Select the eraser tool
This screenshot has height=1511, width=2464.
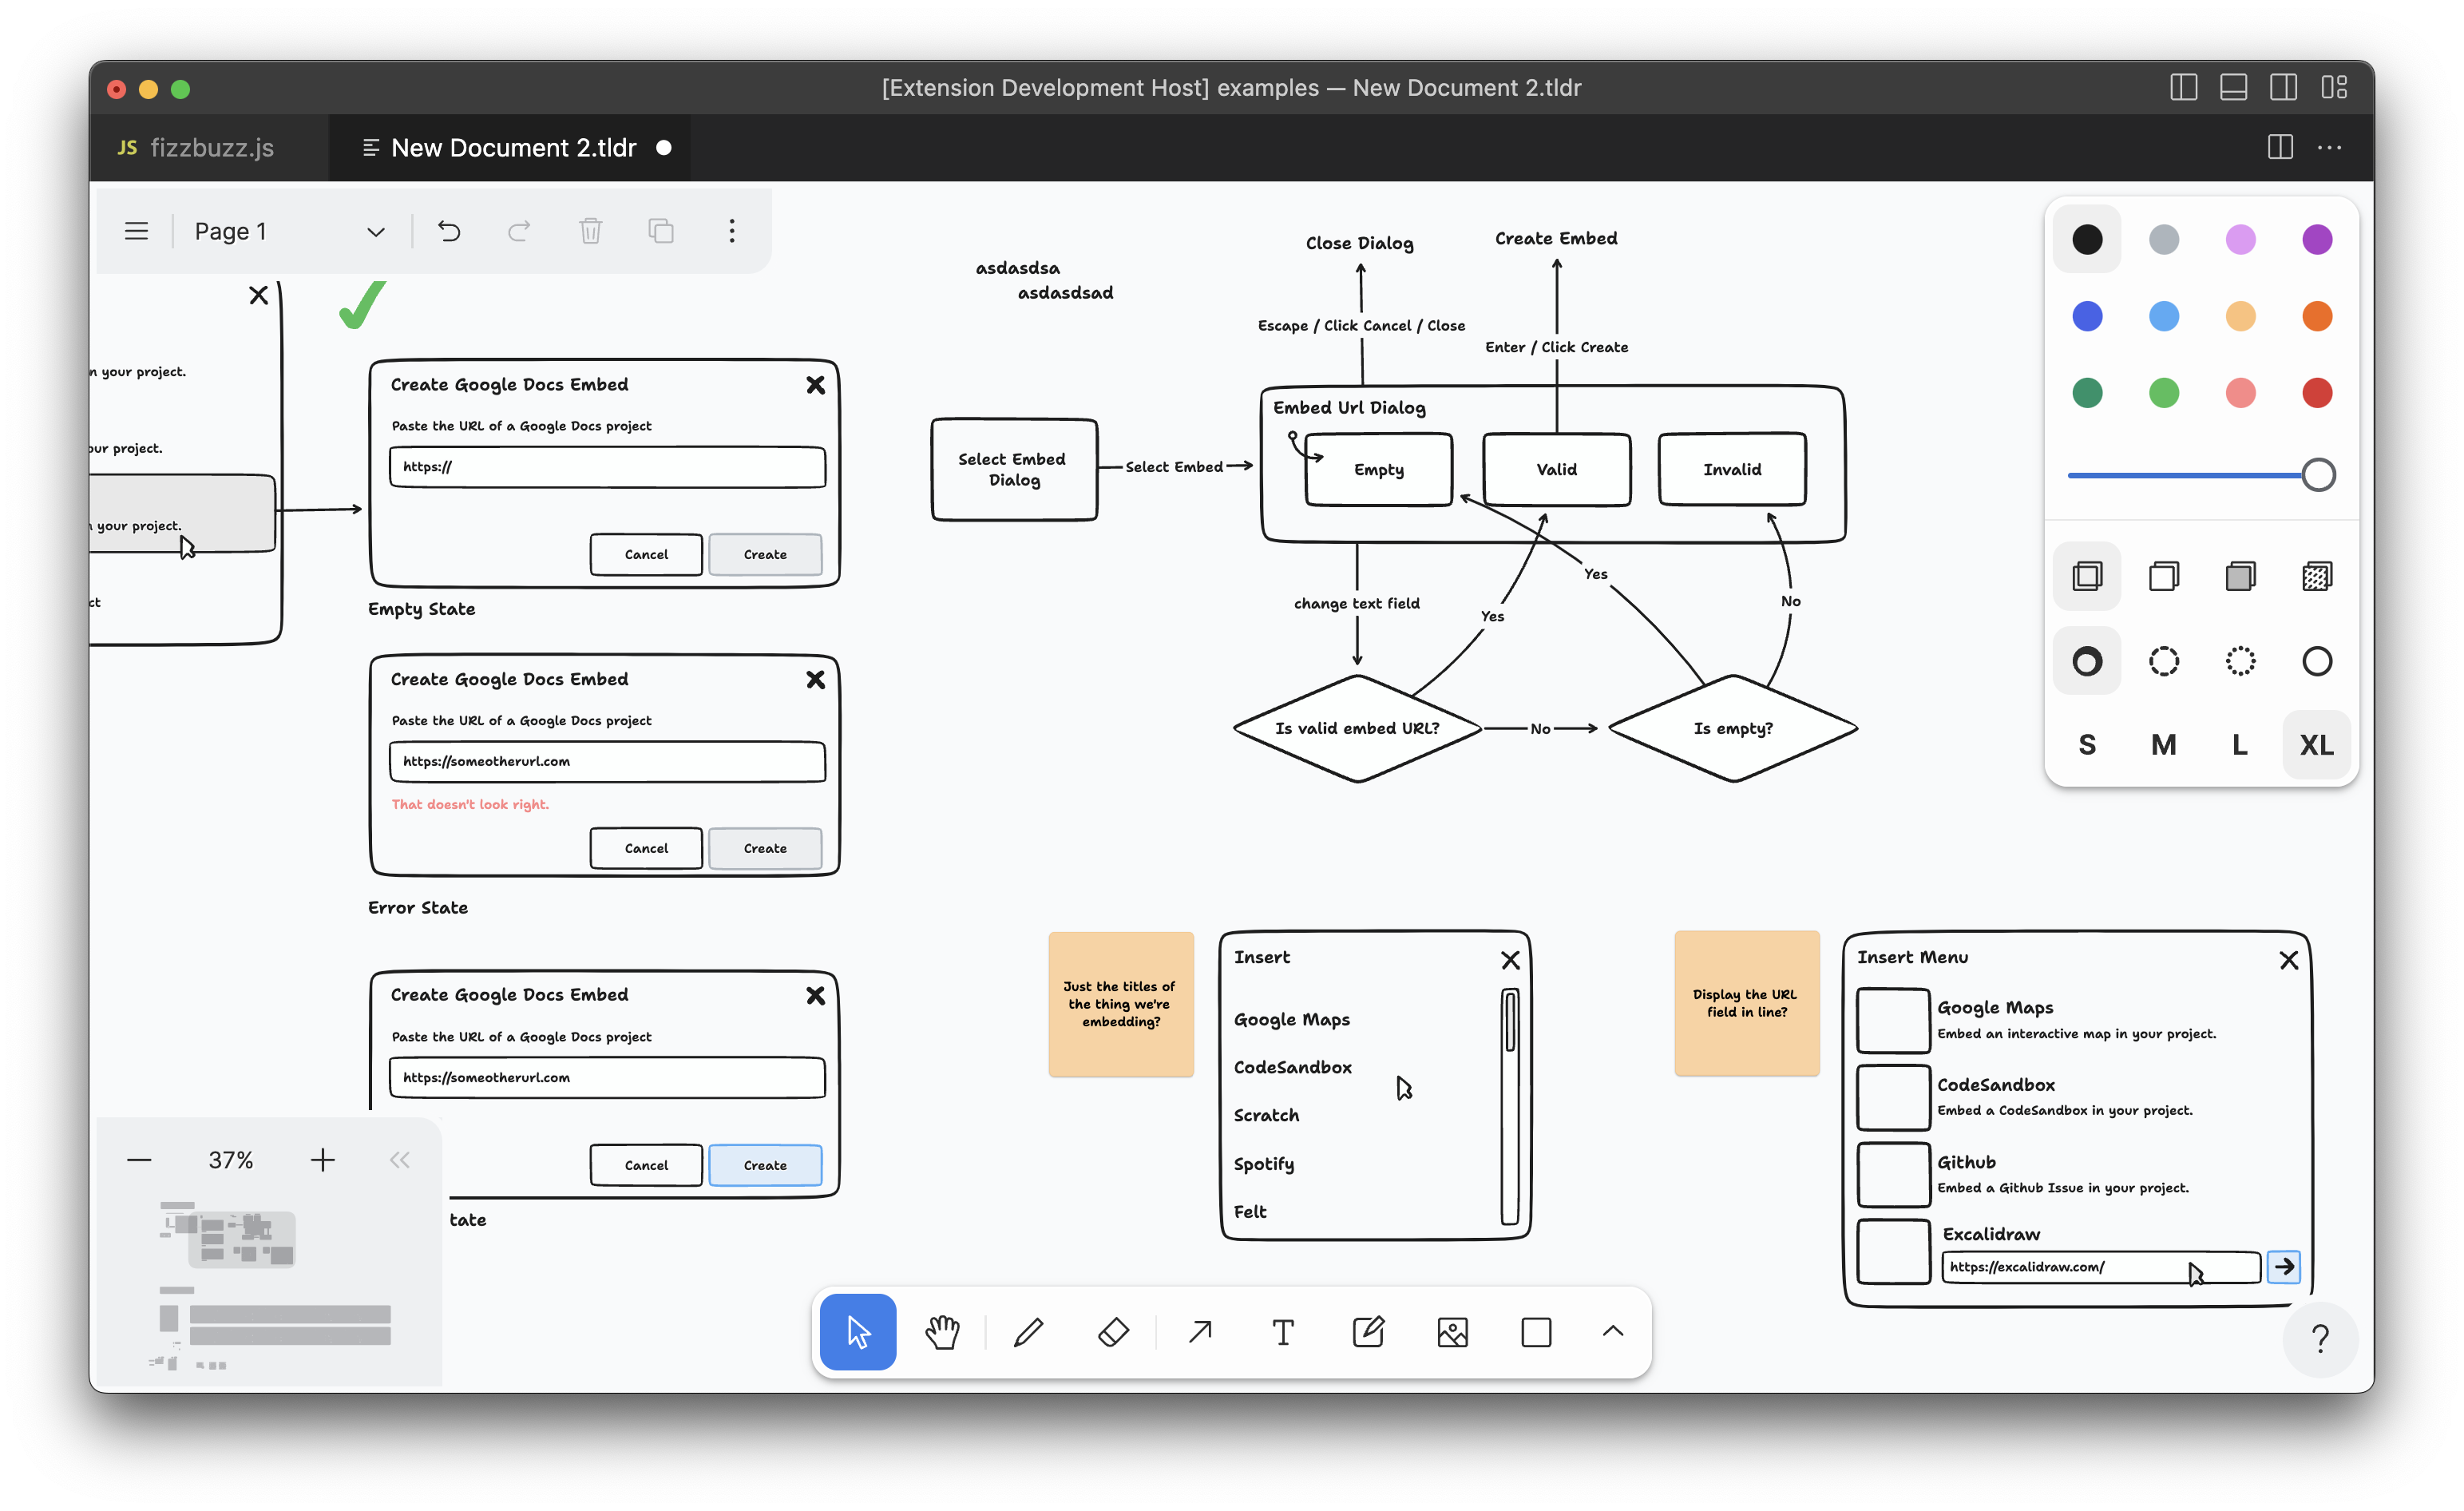click(1113, 1332)
